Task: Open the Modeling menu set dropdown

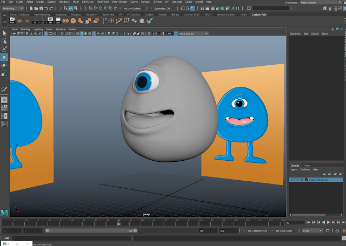Action: point(13,9)
